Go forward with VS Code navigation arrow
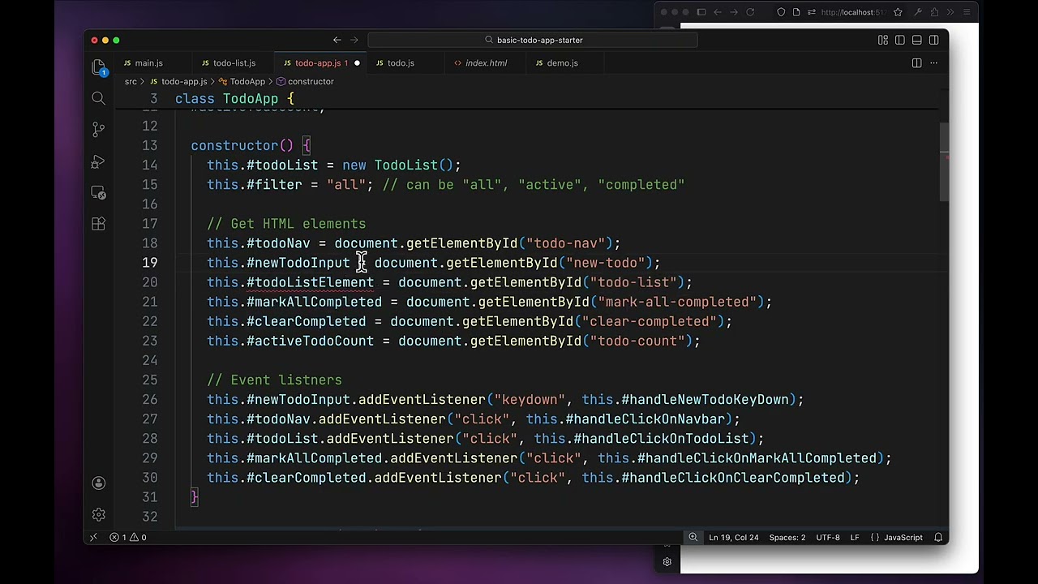Image resolution: width=1038 pixels, height=584 pixels. [x=354, y=40]
